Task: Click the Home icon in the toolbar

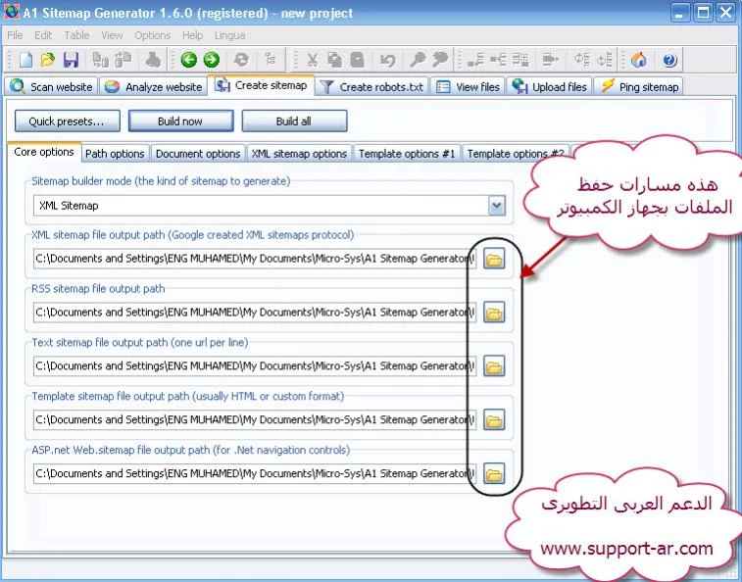Action: 639,60
